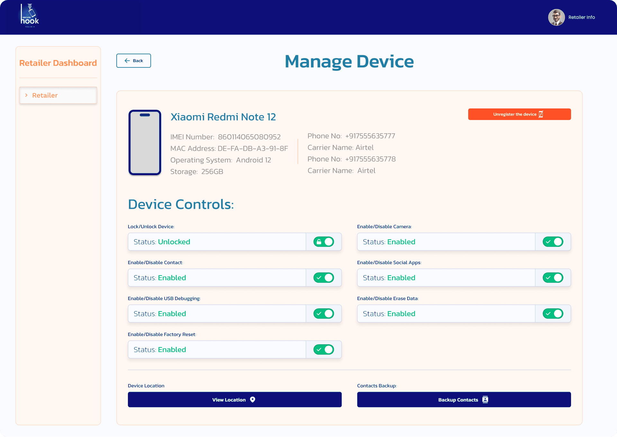Screen dimensions: 617x437
Task: Toggle the Erase Data switch
Action: [553, 314]
